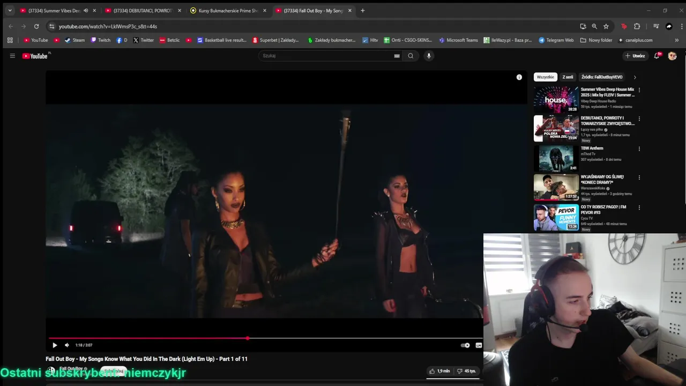Open the TBW Anthem video thumbnail
Image resolution: width=686 pixels, height=386 pixels.
[x=556, y=158]
